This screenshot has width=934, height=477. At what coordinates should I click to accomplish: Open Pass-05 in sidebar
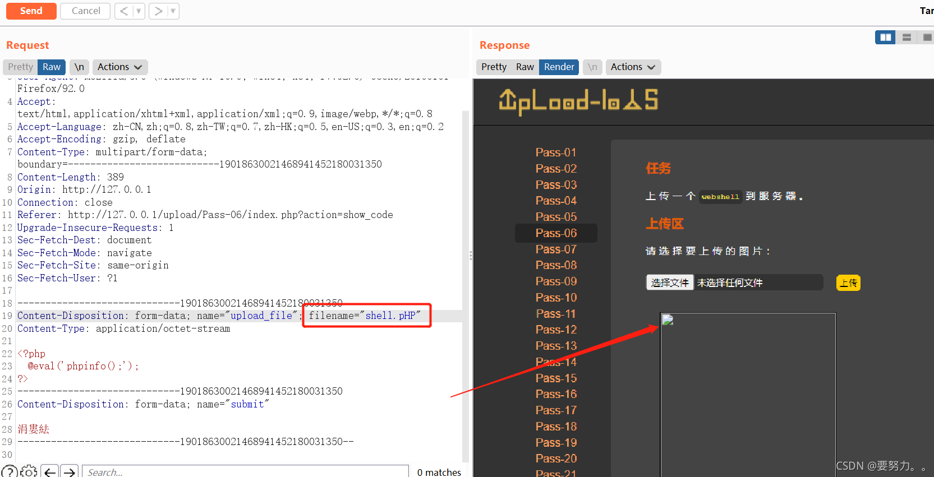point(556,217)
